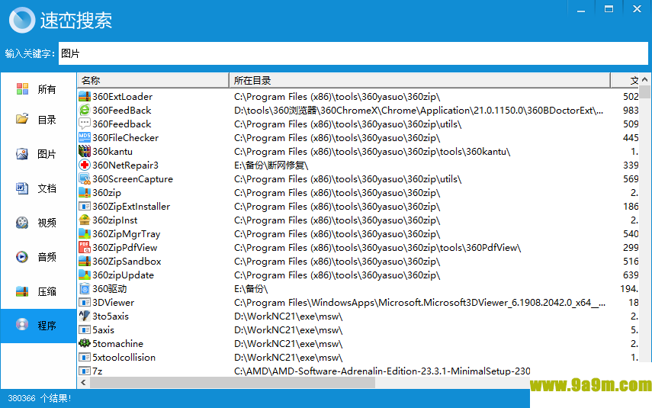This screenshot has height=408, width=652.
Task: Click the horizontal scrollbar left arrow
Action: (84, 382)
